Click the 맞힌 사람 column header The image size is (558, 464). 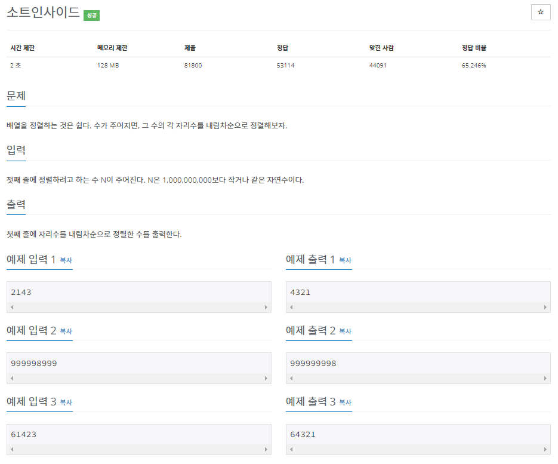[381, 48]
